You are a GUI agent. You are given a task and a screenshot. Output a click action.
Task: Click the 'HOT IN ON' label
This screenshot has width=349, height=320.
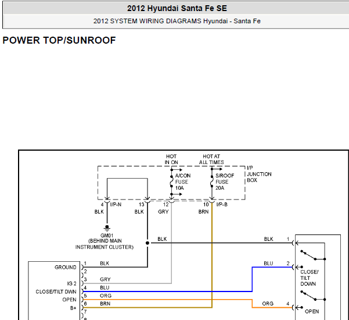coord(171,159)
